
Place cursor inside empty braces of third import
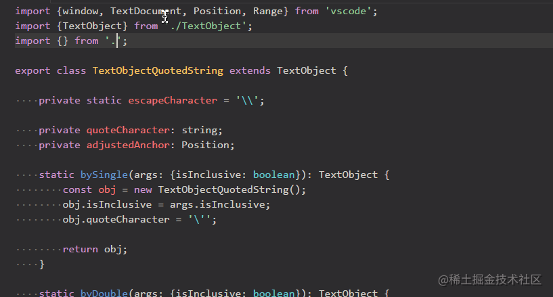(x=58, y=41)
